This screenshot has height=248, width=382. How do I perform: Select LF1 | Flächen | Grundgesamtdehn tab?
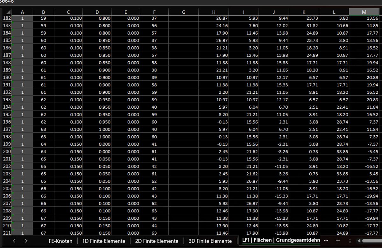[x=281, y=240]
